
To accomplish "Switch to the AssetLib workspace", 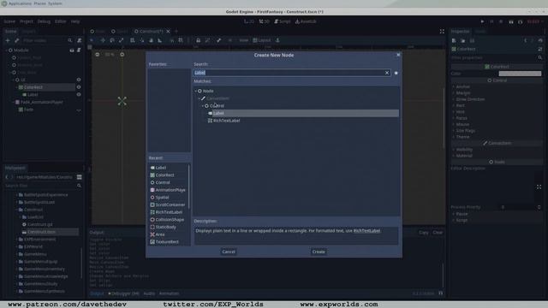I will (306, 21).
